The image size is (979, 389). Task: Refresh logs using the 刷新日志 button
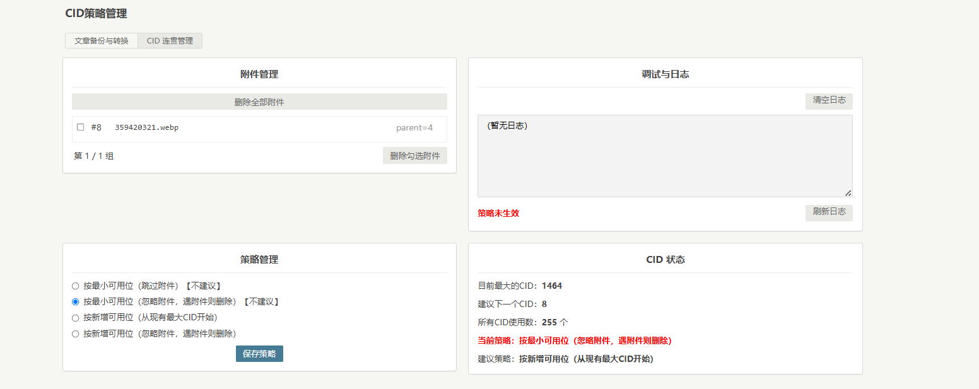[829, 212]
